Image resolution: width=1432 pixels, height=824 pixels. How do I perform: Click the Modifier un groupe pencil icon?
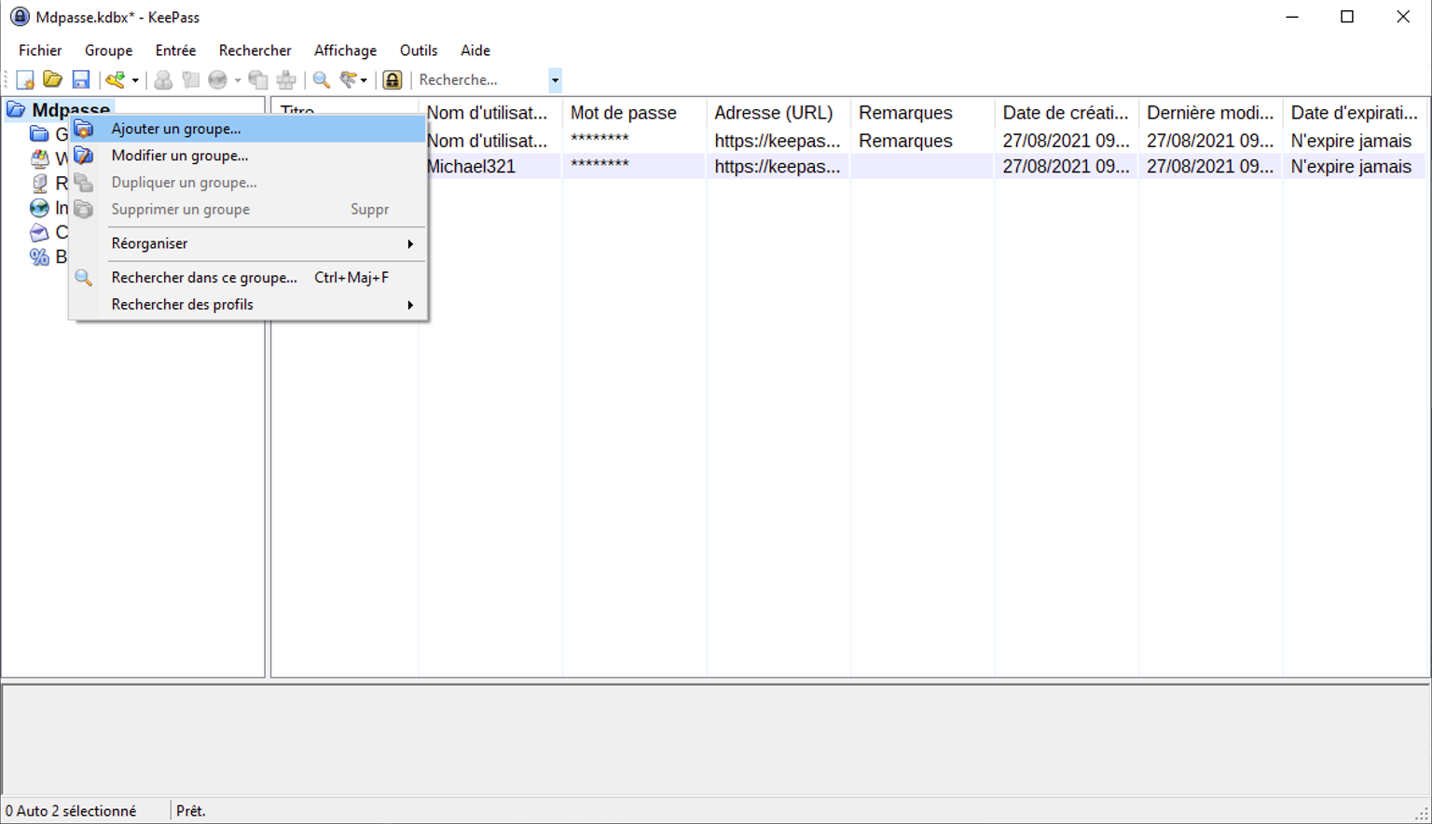(84, 156)
